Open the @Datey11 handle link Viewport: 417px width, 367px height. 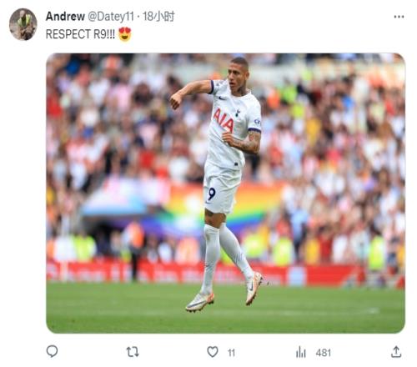[111, 17]
